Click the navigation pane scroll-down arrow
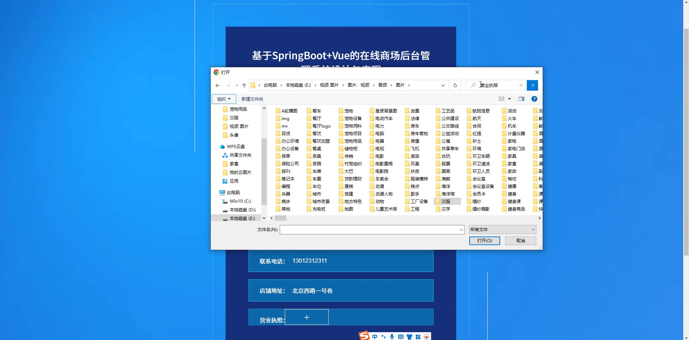Viewport: 689px width, 340px height. point(264,218)
